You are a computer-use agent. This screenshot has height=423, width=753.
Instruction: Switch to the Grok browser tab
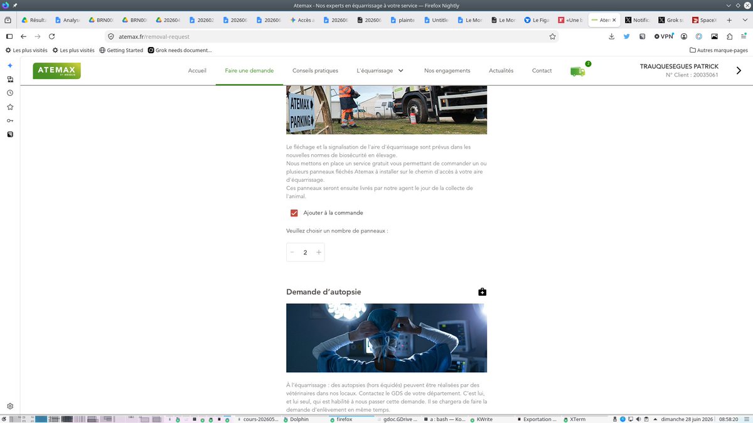[x=671, y=20]
